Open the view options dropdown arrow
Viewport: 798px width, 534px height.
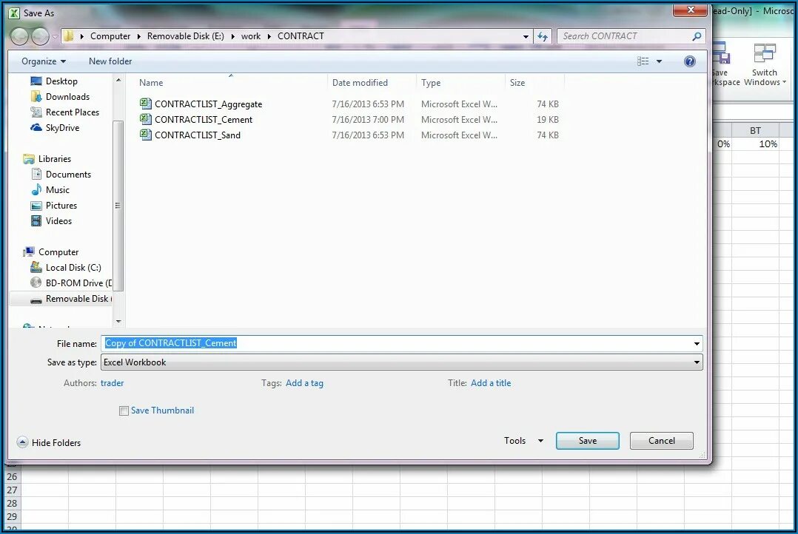(659, 61)
